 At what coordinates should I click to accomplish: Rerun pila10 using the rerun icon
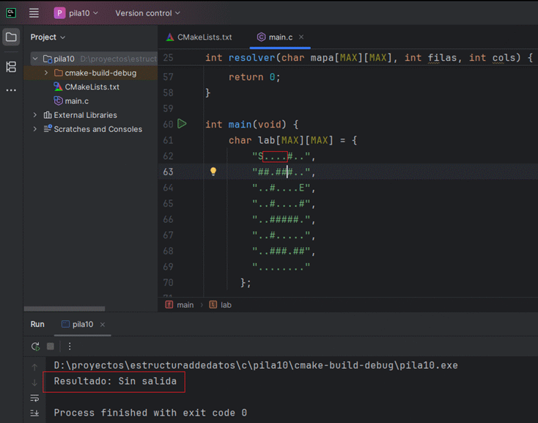(35, 346)
